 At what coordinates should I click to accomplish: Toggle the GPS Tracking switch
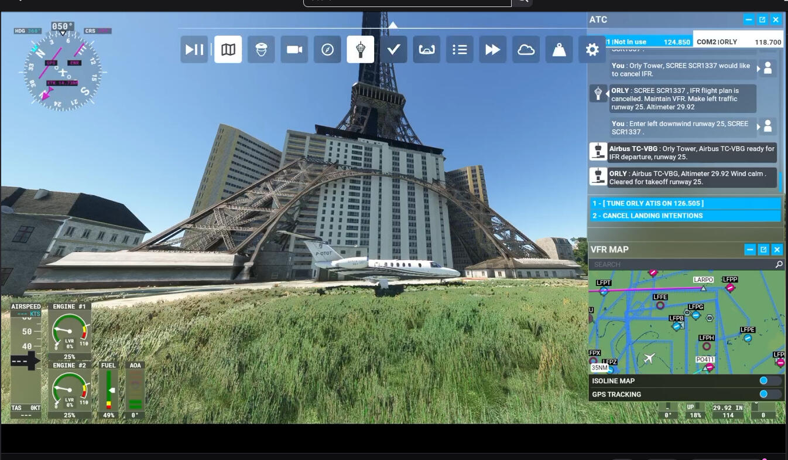pyautogui.click(x=770, y=394)
